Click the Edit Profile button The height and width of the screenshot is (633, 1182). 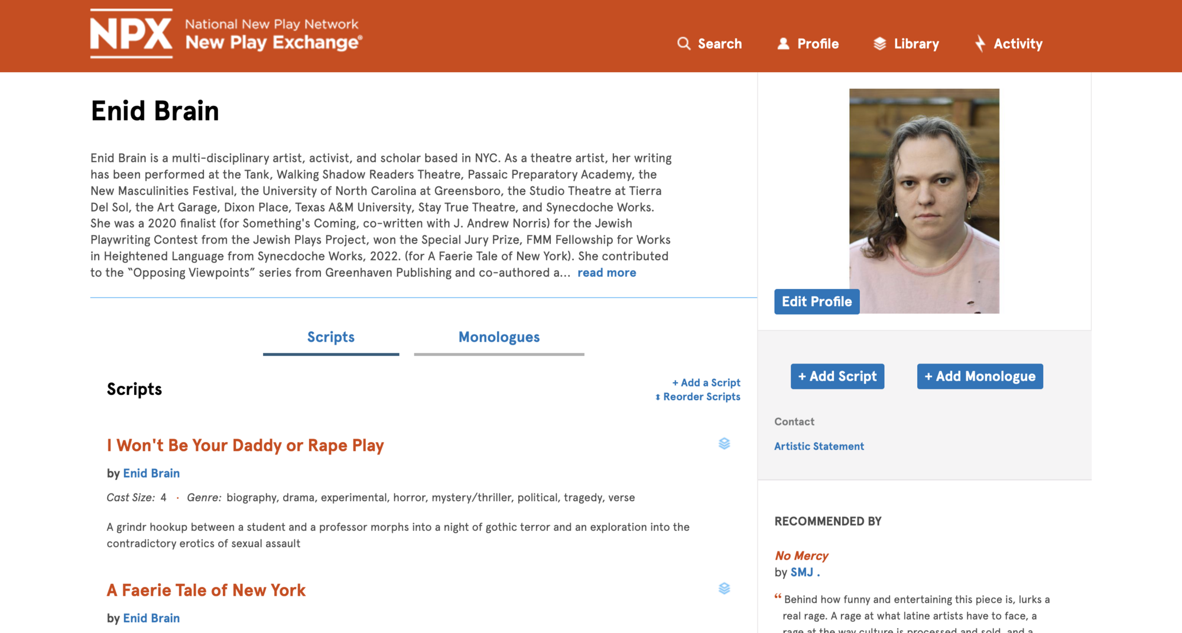[x=817, y=301]
